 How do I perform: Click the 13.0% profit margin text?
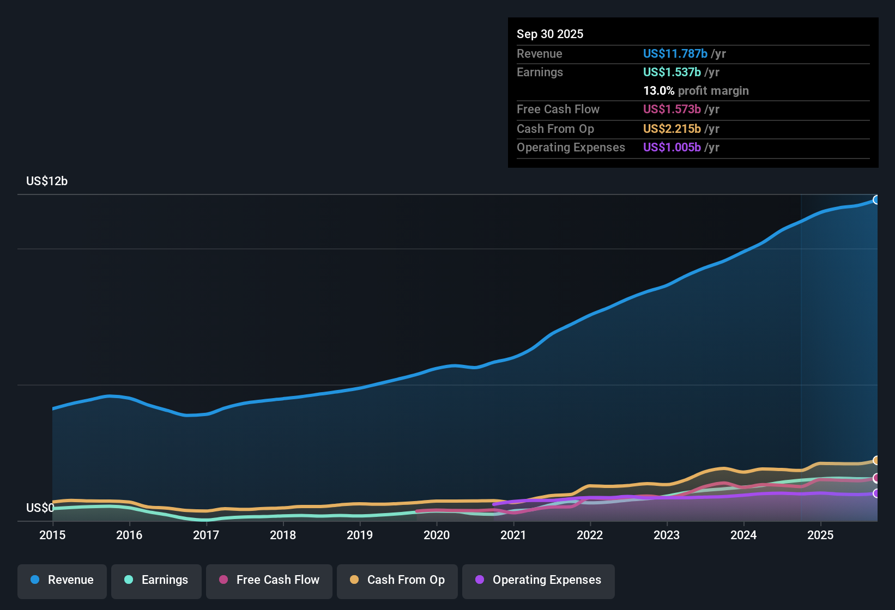[696, 90]
